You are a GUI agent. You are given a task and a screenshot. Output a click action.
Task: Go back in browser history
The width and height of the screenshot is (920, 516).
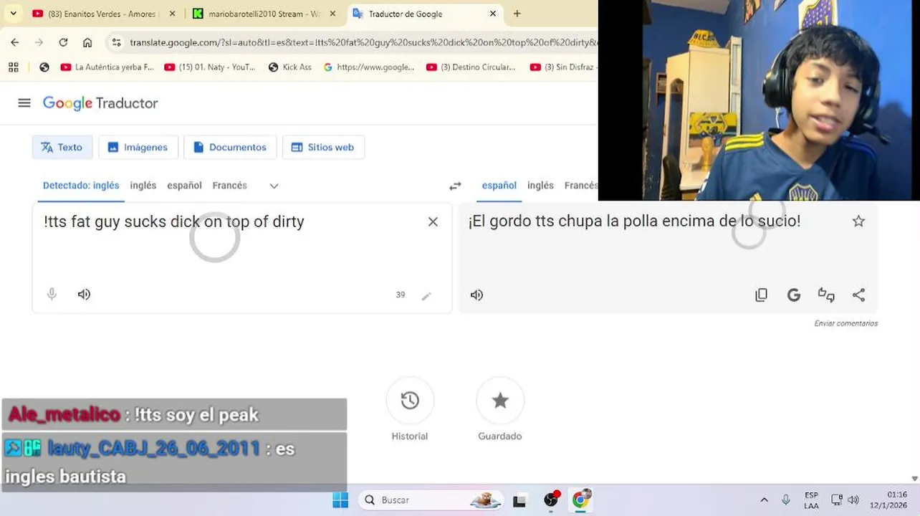point(15,42)
